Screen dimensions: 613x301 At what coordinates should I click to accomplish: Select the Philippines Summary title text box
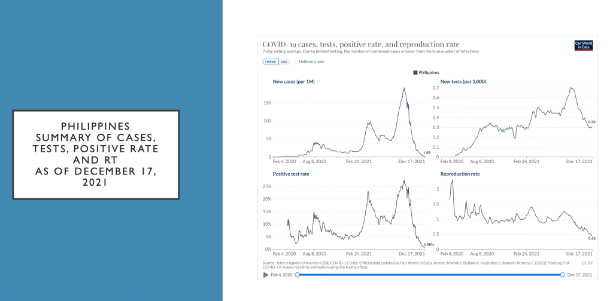point(96,155)
